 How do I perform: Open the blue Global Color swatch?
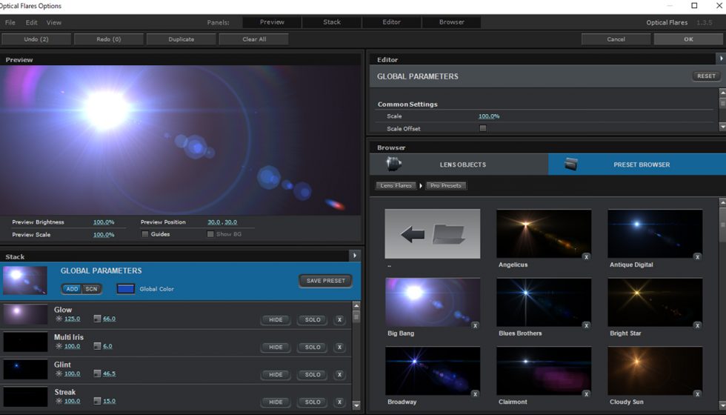click(x=126, y=288)
